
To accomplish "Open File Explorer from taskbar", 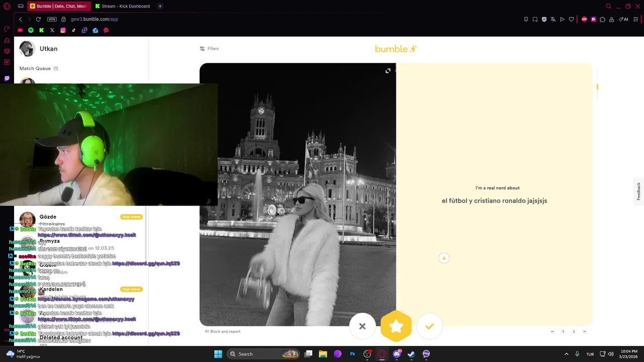I will [323, 354].
